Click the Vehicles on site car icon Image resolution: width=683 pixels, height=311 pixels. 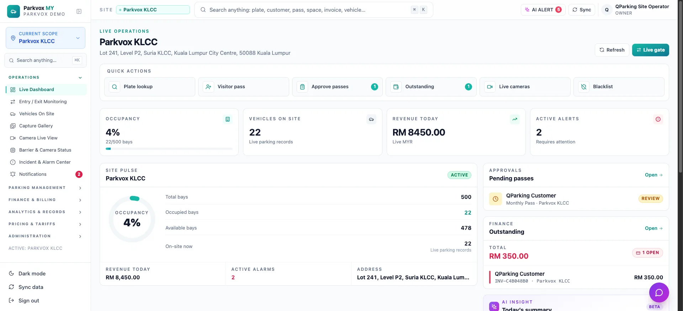point(371,120)
